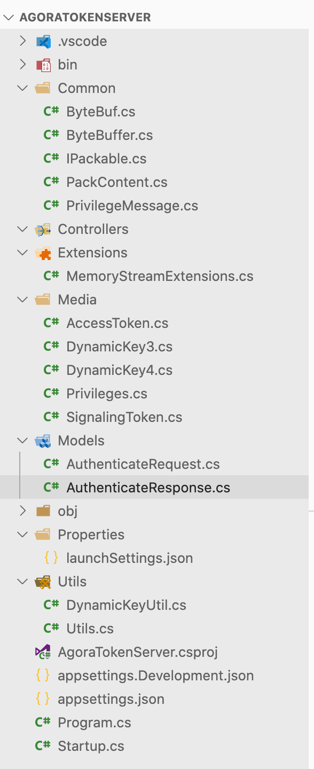Open appsettings.Development.json
This screenshot has height=769, width=314.
pyautogui.click(x=155, y=676)
